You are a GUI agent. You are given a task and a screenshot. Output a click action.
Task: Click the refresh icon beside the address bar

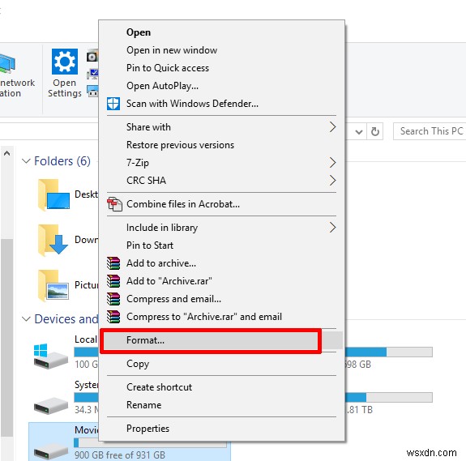pos(375,131)
